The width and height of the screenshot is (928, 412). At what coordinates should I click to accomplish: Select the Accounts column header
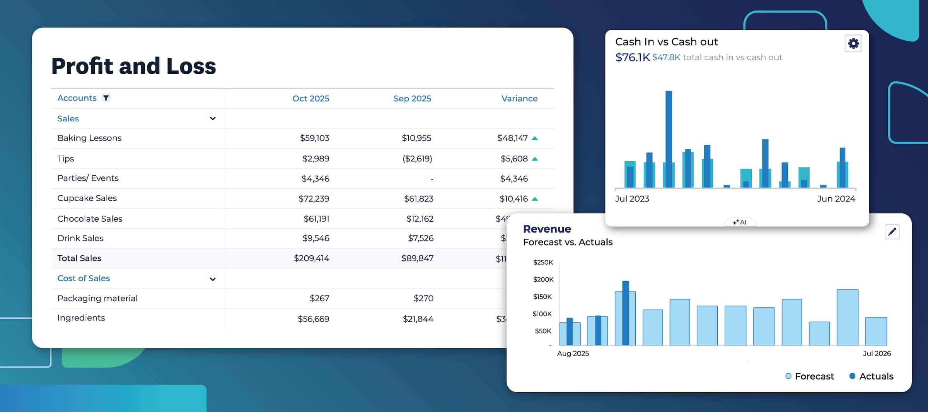[77, 98]
